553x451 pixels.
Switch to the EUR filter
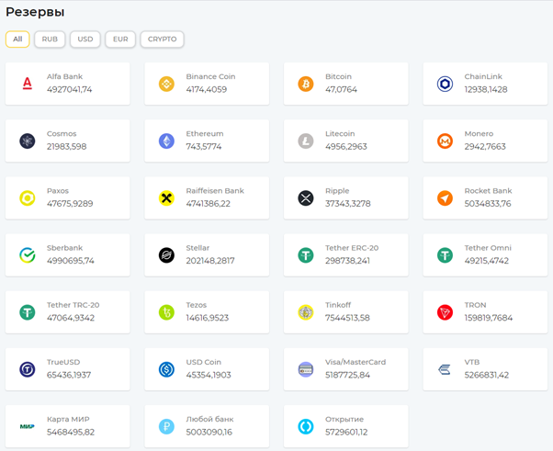click(120, 39)
